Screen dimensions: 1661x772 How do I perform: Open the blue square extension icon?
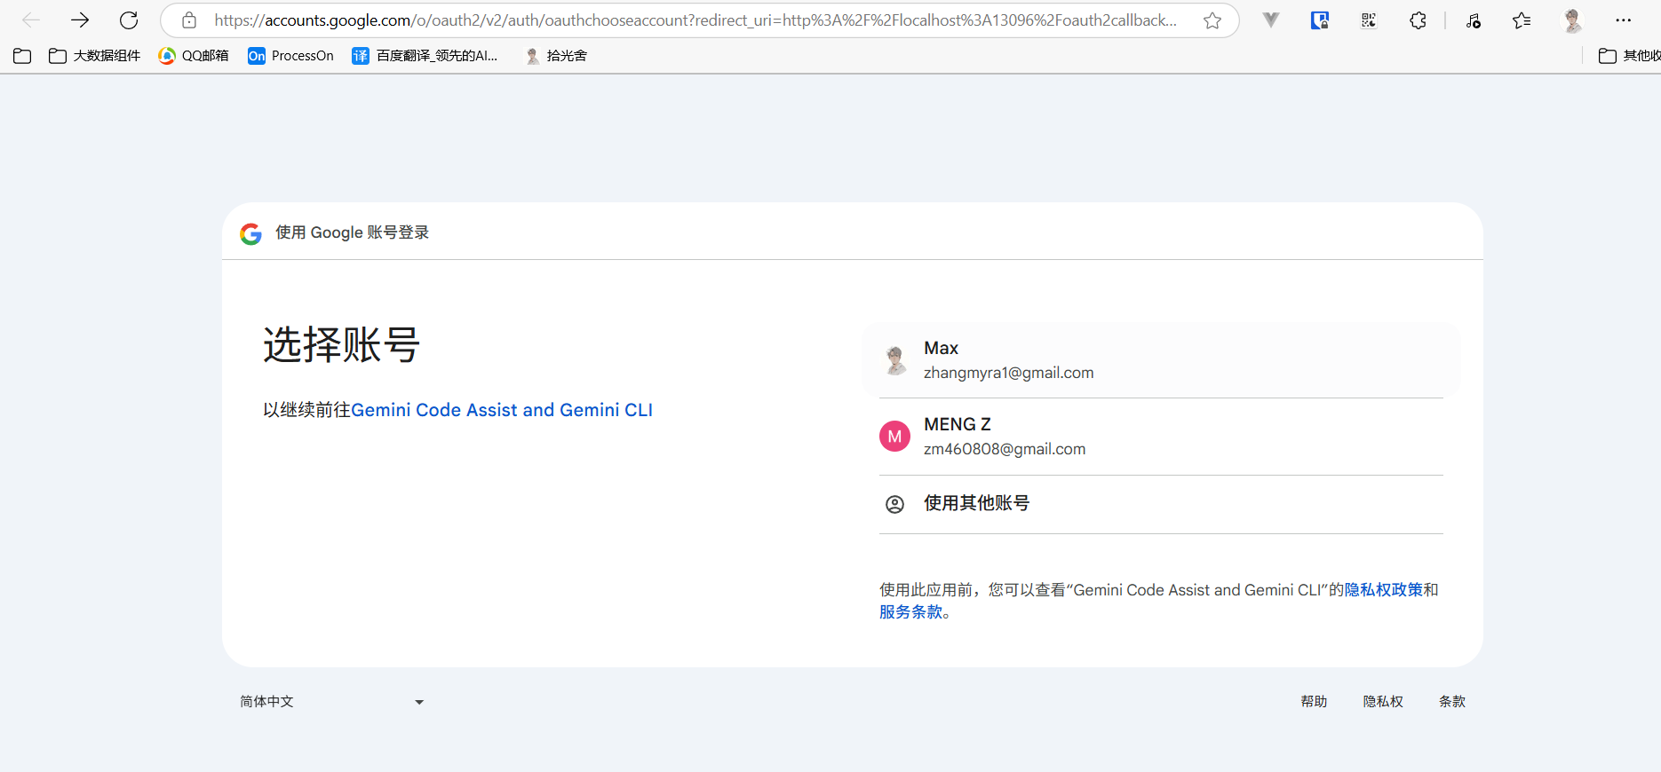(1320, 20)
